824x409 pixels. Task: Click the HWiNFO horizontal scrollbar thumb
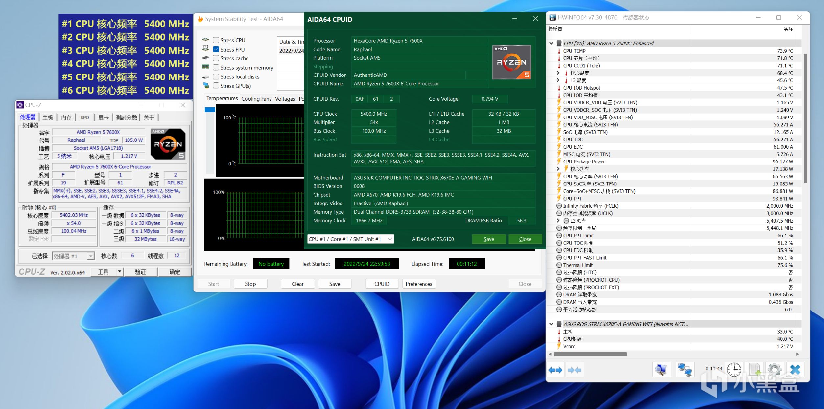[x=590, y=354]
